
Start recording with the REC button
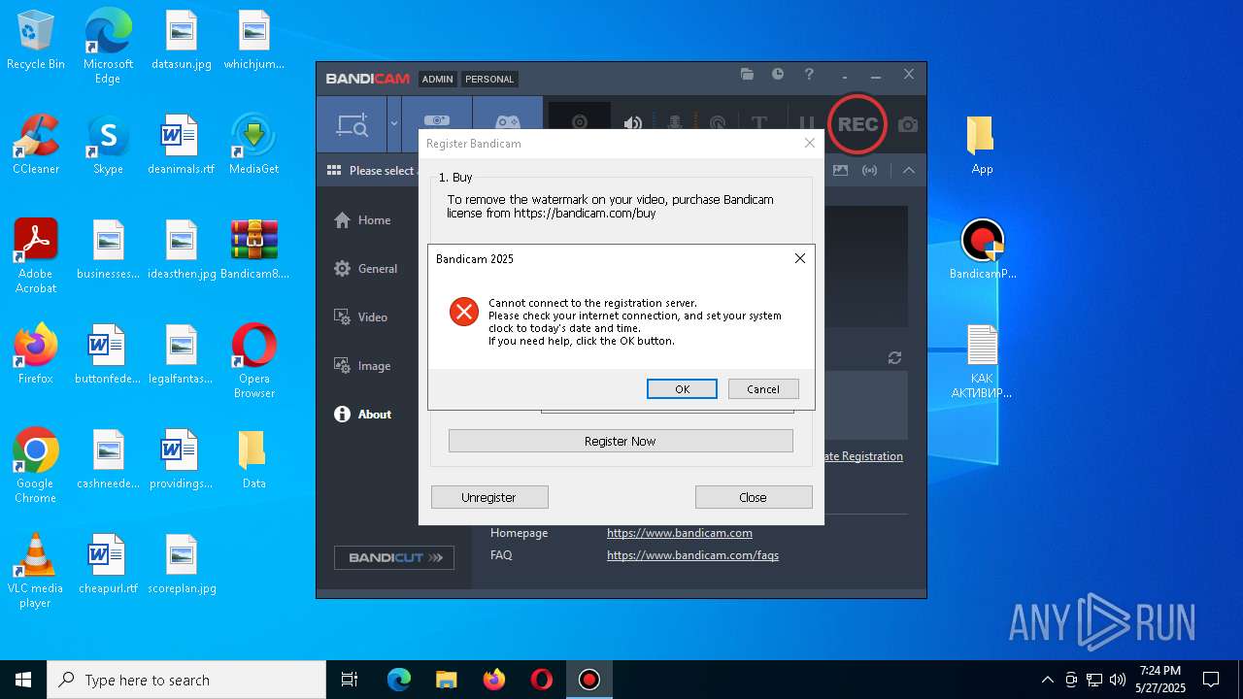click(857, 124)
